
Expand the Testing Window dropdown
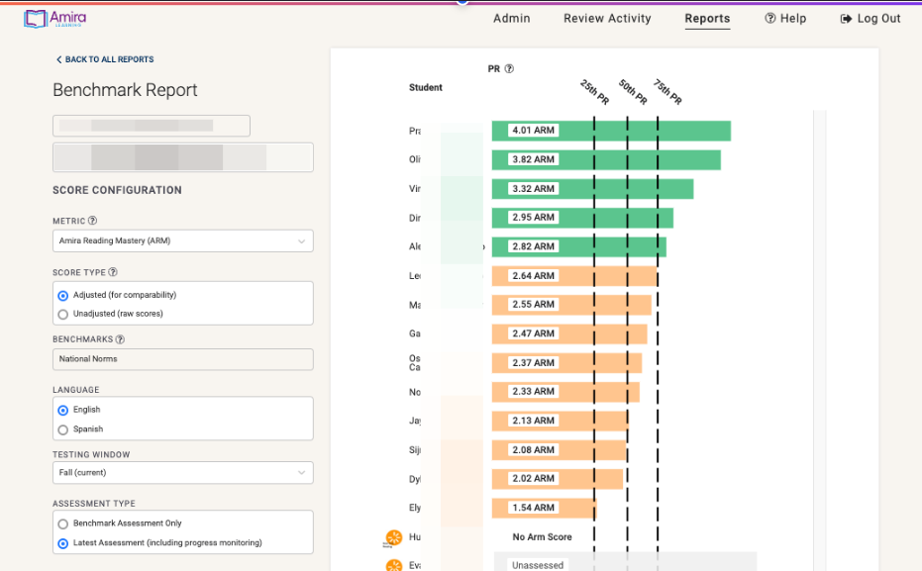(x=182, y=473)
